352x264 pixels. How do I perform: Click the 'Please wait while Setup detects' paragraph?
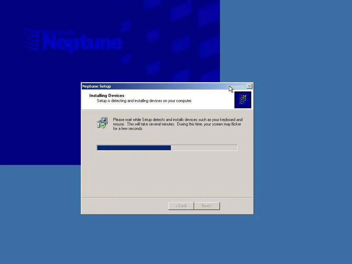tap(178, 124)
